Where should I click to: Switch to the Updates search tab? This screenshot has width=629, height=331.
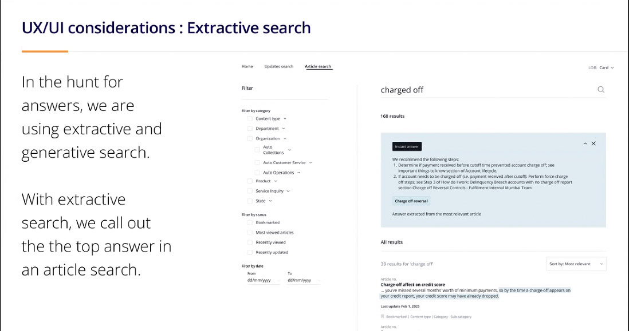(278, 66)
